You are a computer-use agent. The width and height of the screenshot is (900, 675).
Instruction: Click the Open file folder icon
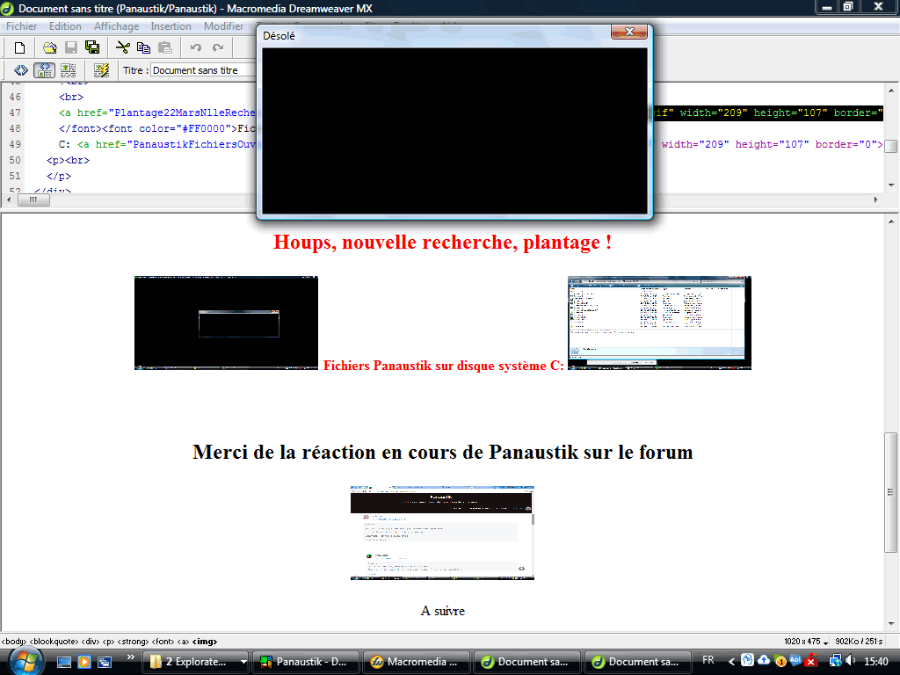(50, 47)
